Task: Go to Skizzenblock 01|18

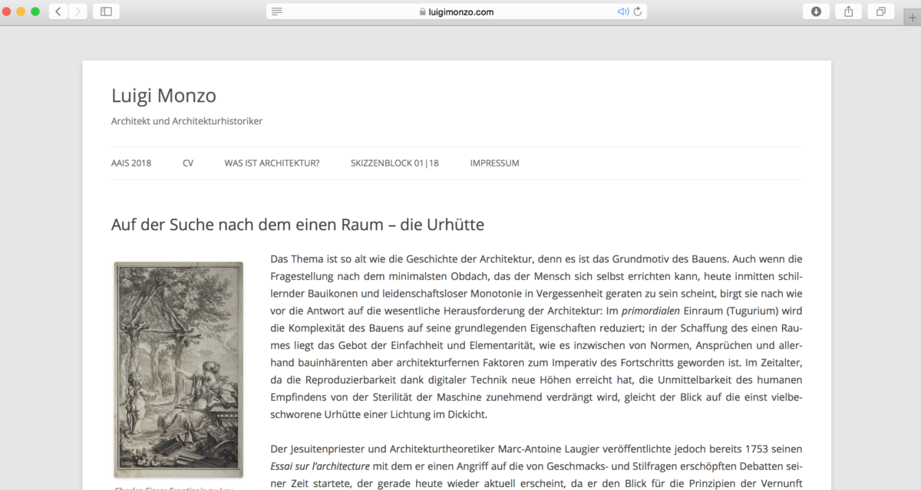Action: 394,163
